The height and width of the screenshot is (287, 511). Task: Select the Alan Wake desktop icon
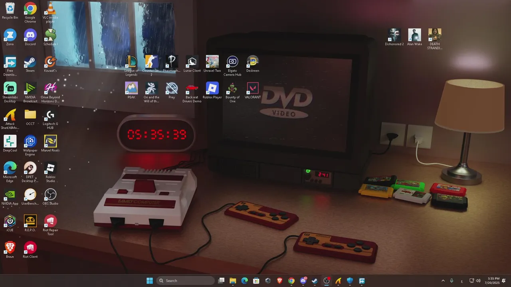point(414,37)
